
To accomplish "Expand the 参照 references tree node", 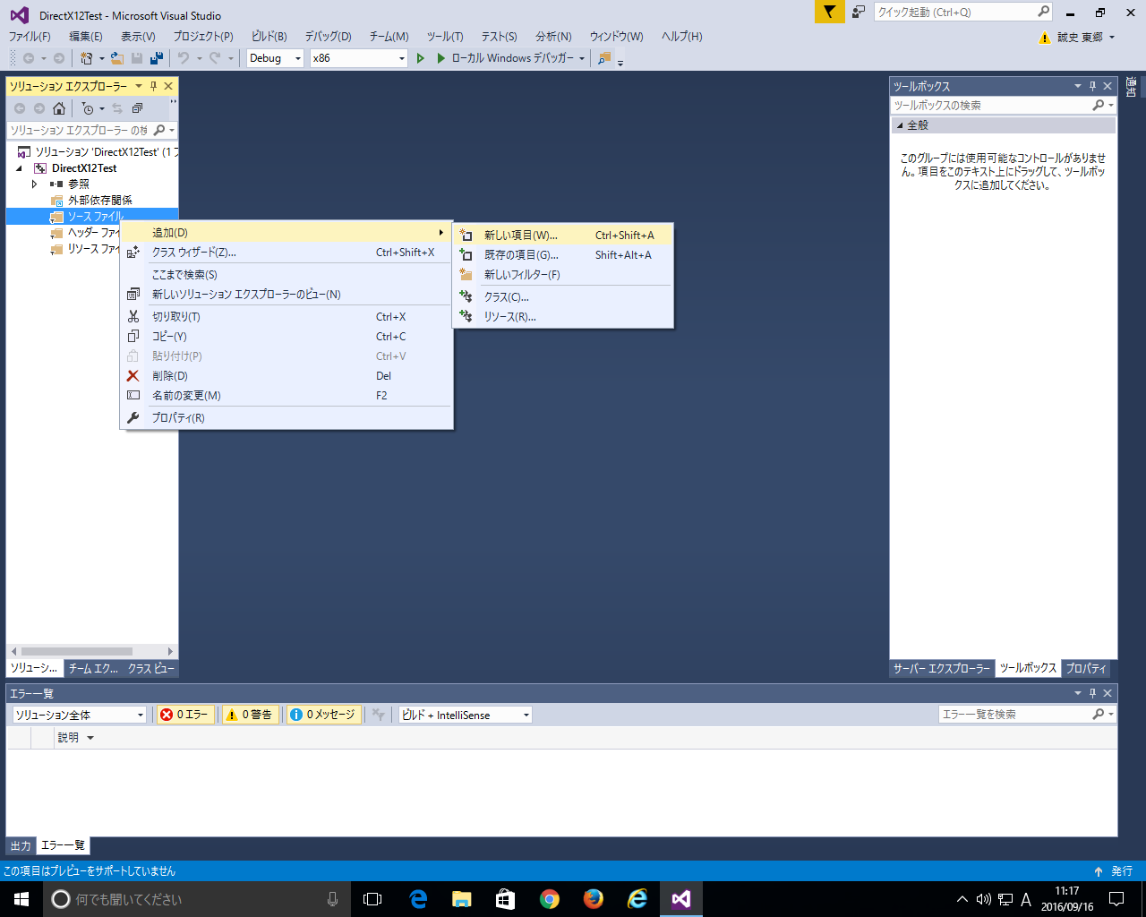I will point(35,184).
